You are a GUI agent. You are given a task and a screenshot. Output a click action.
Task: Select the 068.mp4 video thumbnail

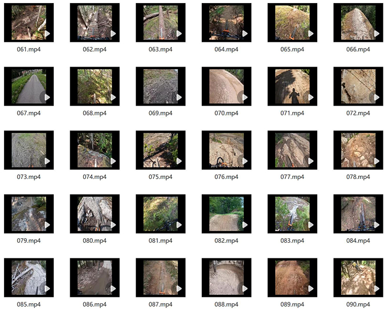click(x=95, y=86)
